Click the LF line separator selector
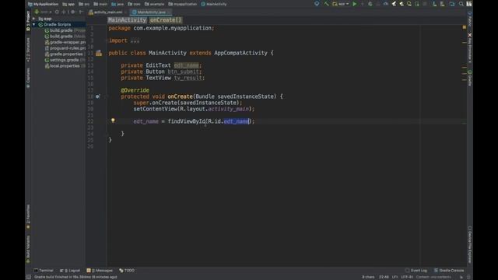This screenshot has width=498, height=280. (395, 277)
